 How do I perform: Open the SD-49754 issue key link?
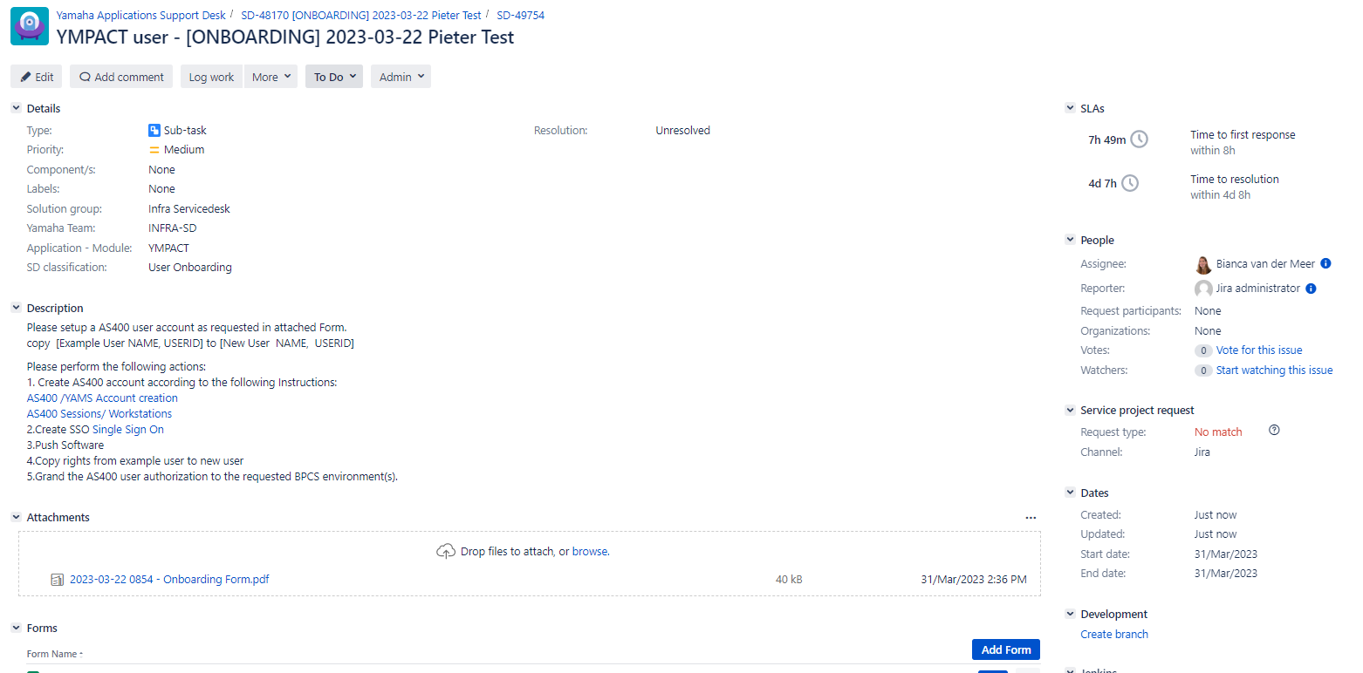(521, 16)
